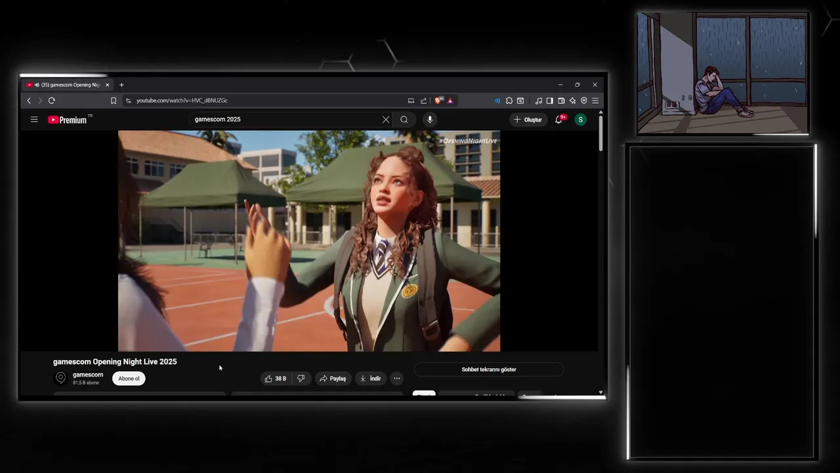
Task: Open site settings icon in the address bar
Action: click(129, 101)
